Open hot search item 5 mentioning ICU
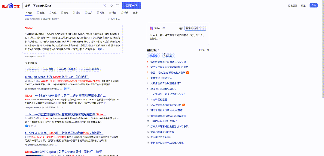Viewport: 324px width, 156px height. click(163, 89)
